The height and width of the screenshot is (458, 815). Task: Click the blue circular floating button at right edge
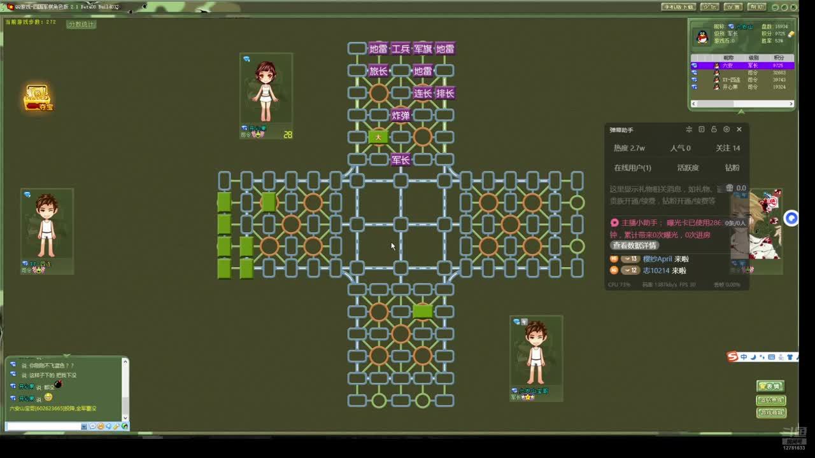tap(791, 218)
